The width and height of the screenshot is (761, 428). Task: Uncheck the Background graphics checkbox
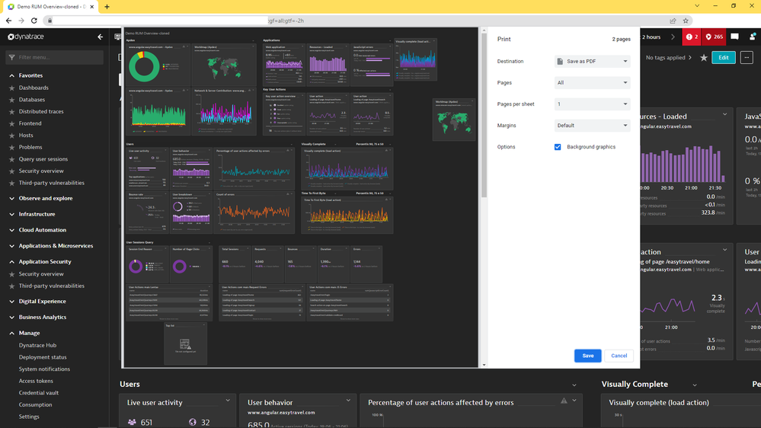pyautogui.click(x=558, y=147)
